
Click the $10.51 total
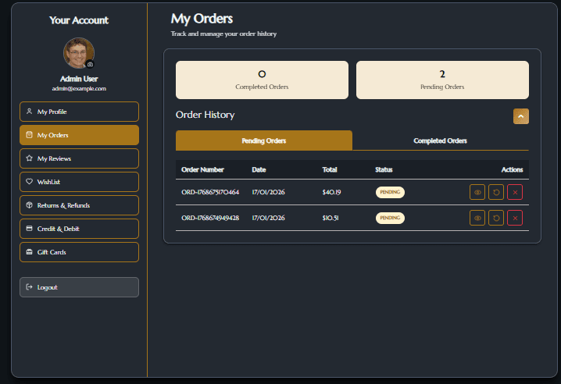pos(331,218)
